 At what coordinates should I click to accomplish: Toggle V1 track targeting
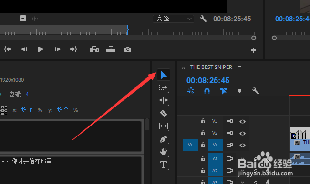(216, 145)
